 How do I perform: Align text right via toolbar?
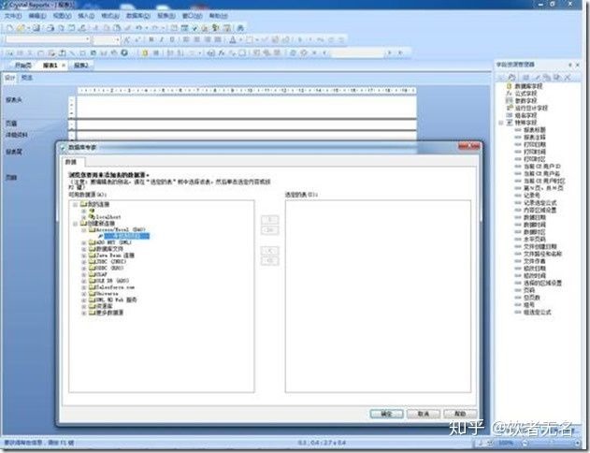[208, 39]
